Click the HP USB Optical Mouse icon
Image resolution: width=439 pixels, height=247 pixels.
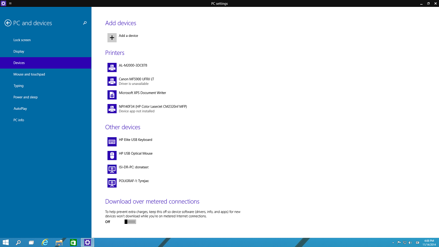pos(112,155)
